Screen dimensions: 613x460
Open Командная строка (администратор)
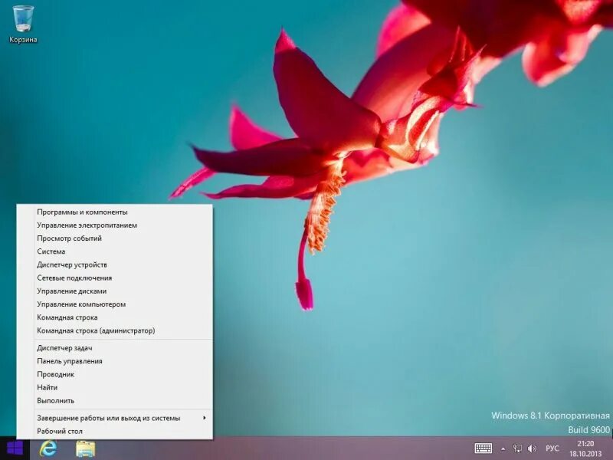[x=95, y=330]
